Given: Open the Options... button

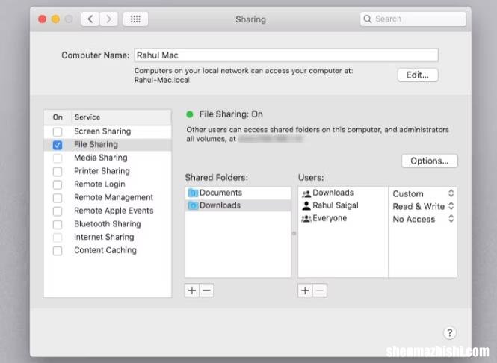Looking at the screenshot, I should tap(430, 161).
